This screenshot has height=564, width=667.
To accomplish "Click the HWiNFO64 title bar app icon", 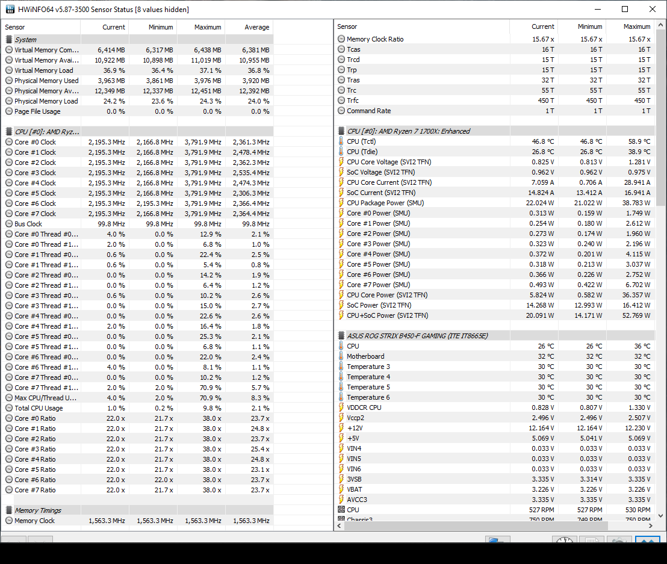I will [x=10, y=10].
